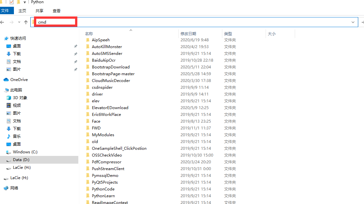Select the PyQt5Projects folder
Viewport: 364px width, 204px height.
pyautogui.click(x=105, y=182)
